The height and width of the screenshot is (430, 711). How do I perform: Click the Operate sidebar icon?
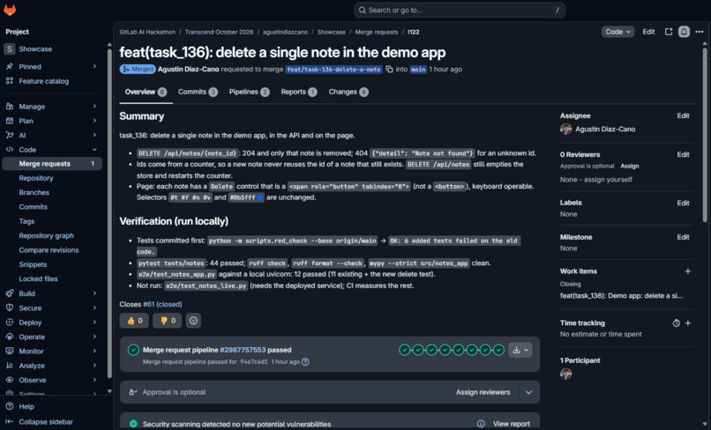(x=10, y=337)
